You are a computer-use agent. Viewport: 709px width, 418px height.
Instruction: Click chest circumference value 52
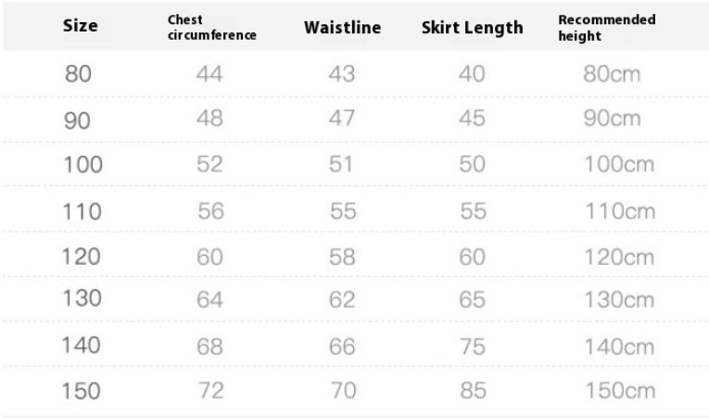210,165
